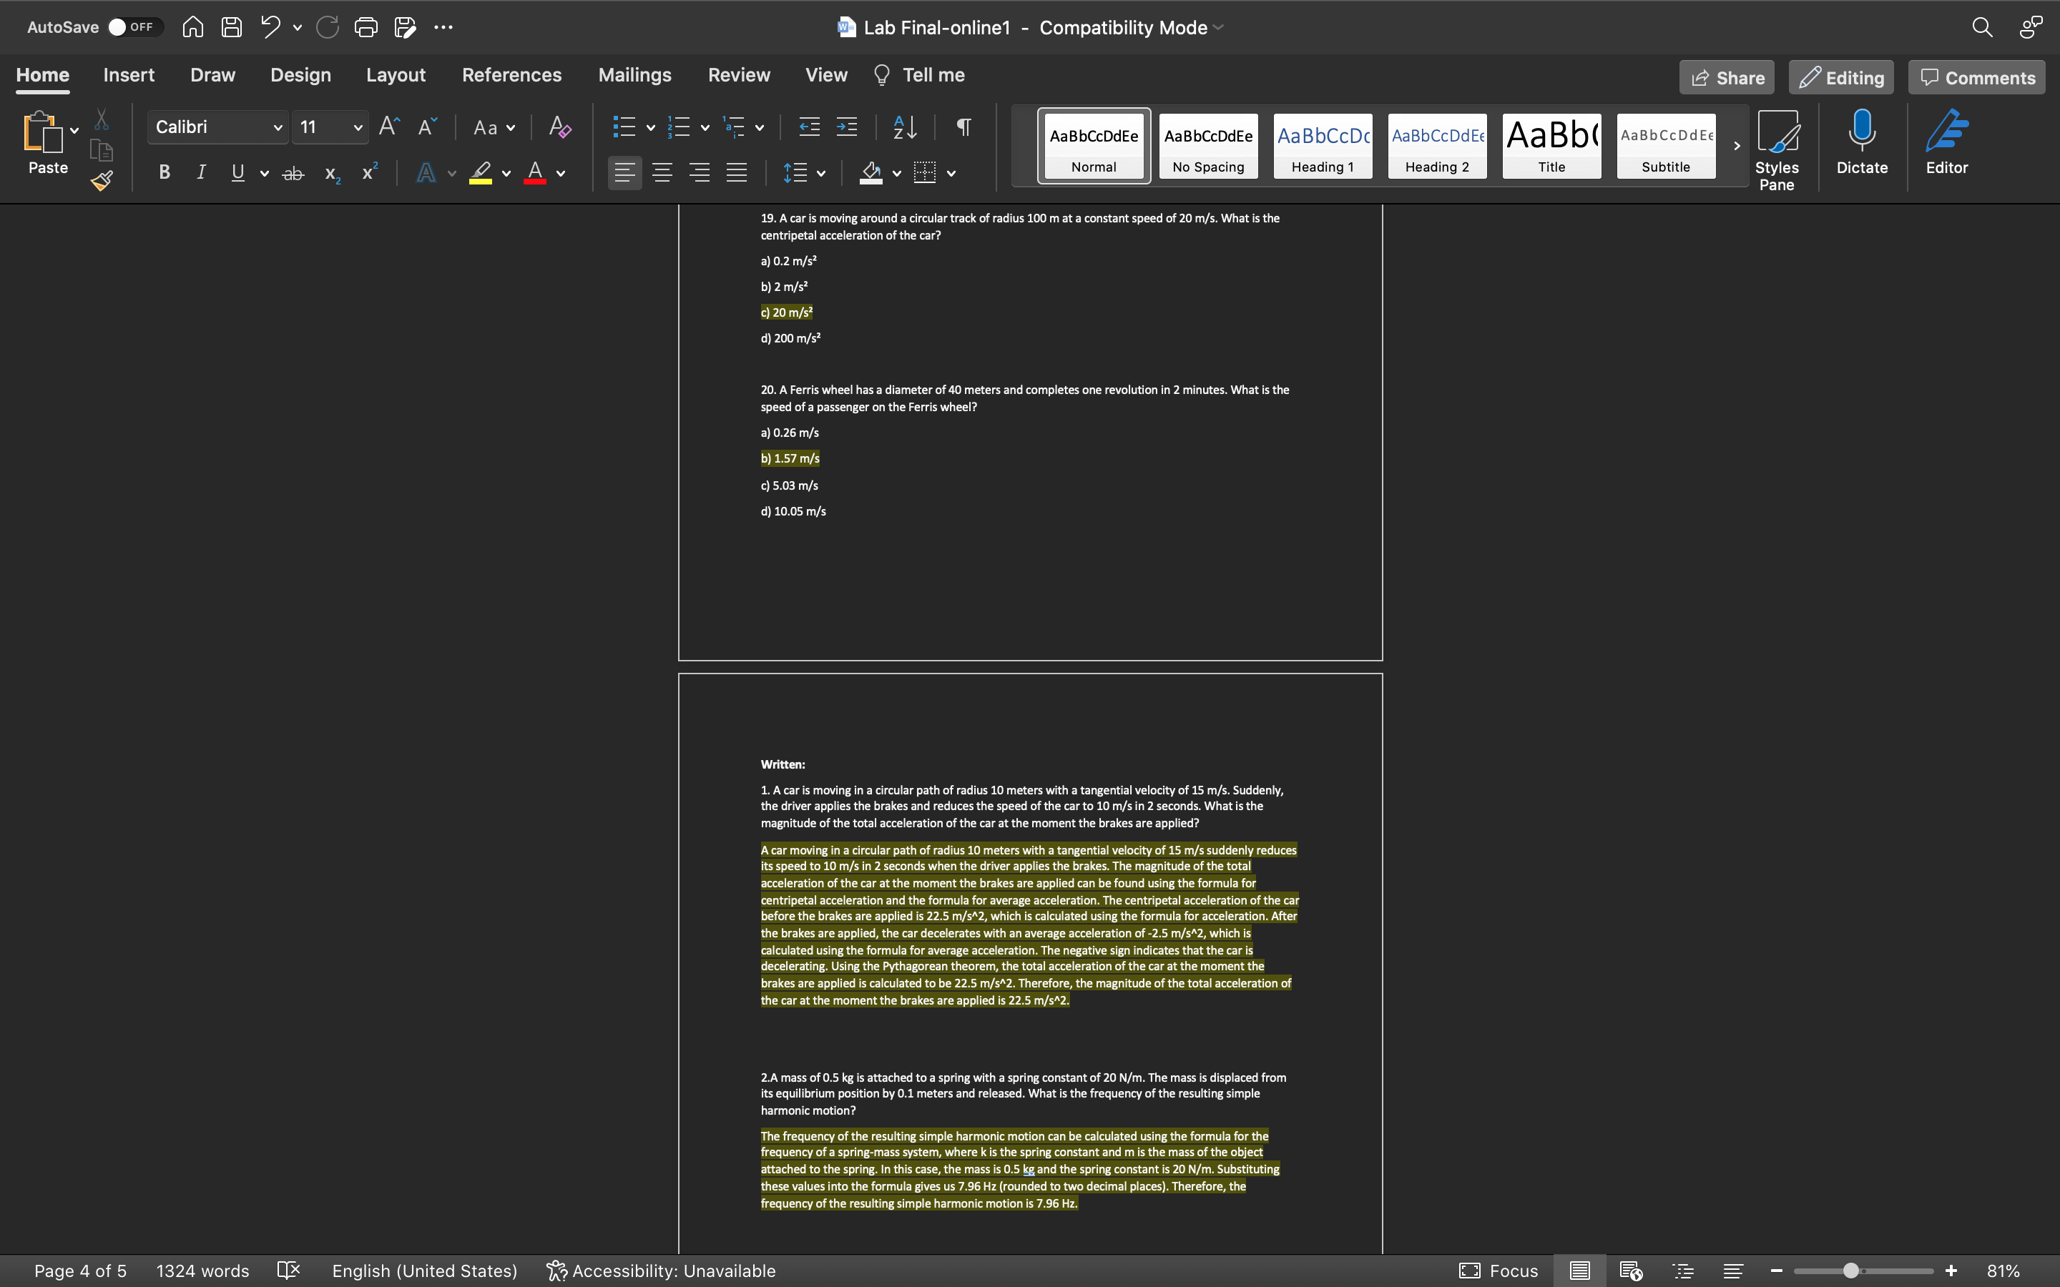Open the Editor tool

pos(1946,142)
